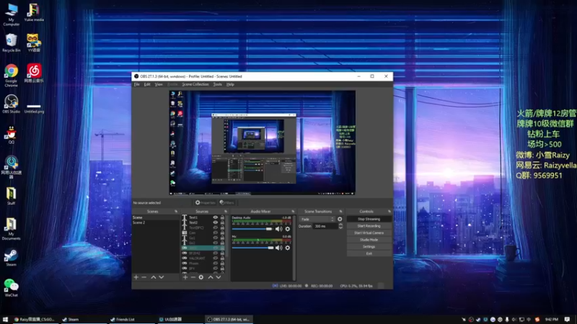Open the View menu
The height and width of the screenshot is (324, 577).
click(x=159, y=84)
